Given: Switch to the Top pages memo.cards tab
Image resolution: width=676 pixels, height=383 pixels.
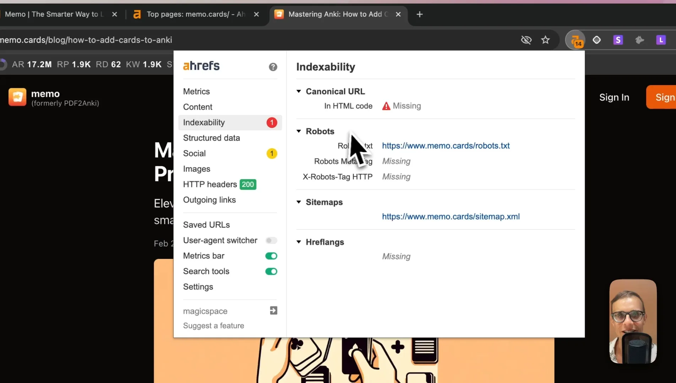Looking at the screenshot, I should click(x=195, y=14).
